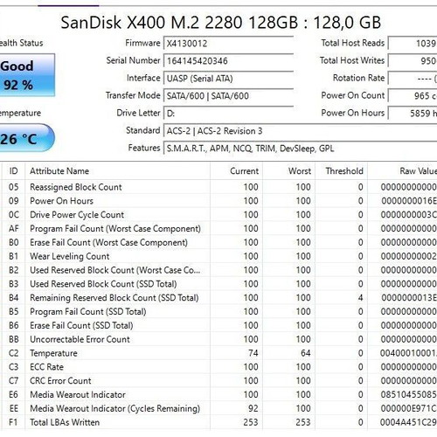Click the Standard field ACS-2 Revision 3

300,131
